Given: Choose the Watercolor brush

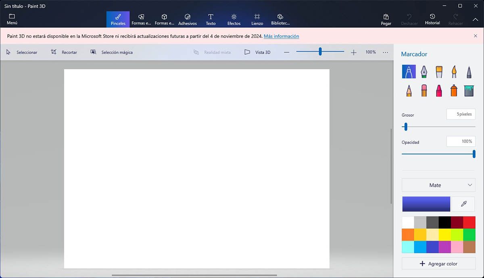Looking at the screenshot, I should tap(454, 72).
